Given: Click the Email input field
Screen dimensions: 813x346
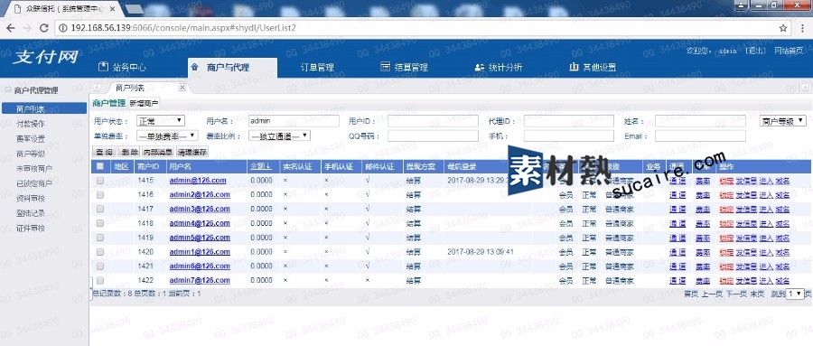Looking at the screenshot, I should pyautogui.click(x=700, y=136).
